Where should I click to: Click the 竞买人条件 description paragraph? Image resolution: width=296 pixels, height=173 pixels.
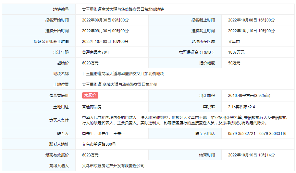click(184, 120)
